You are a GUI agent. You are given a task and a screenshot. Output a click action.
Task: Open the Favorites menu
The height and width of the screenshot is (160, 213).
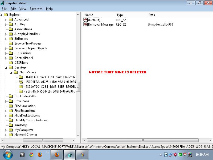(36, 9)
